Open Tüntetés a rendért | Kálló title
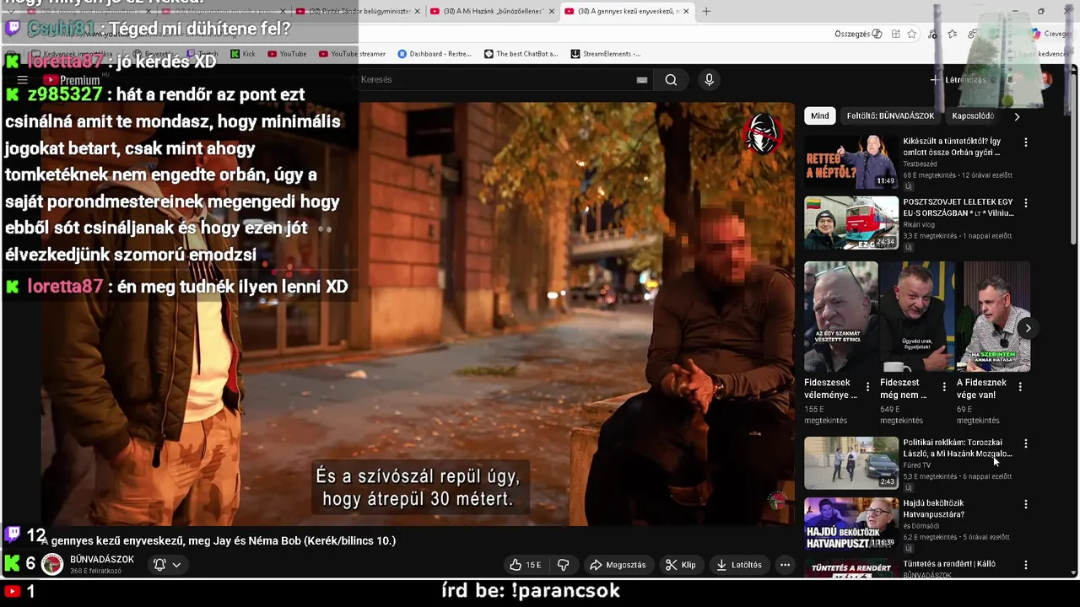 click(x=949, y=564)
